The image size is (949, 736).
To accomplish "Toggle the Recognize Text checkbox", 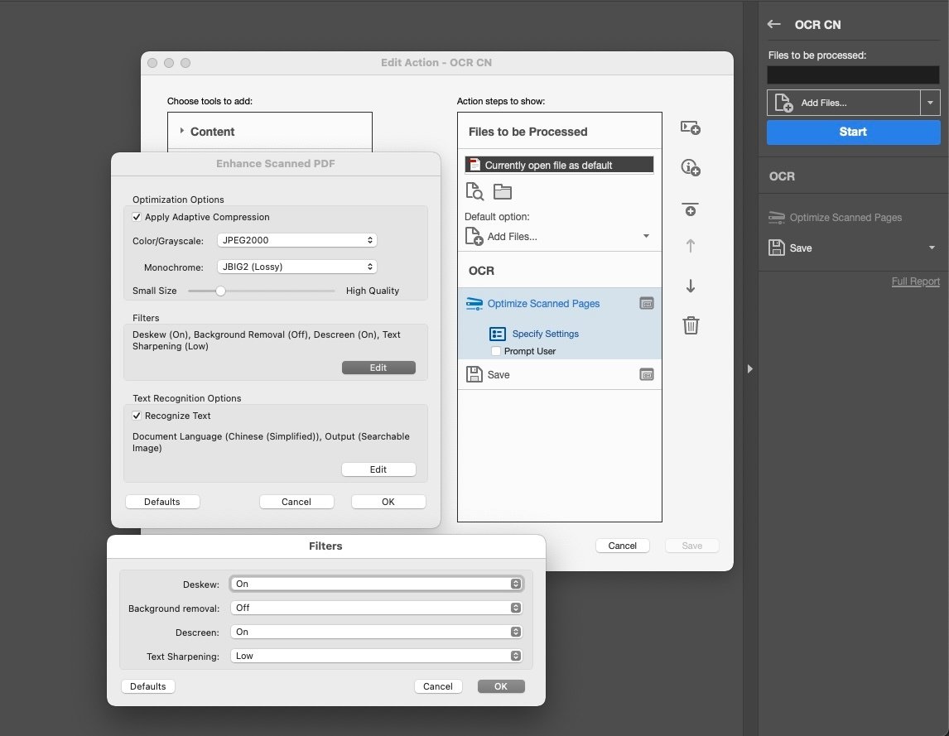I will pyautogui.click(x=137, y=416).
